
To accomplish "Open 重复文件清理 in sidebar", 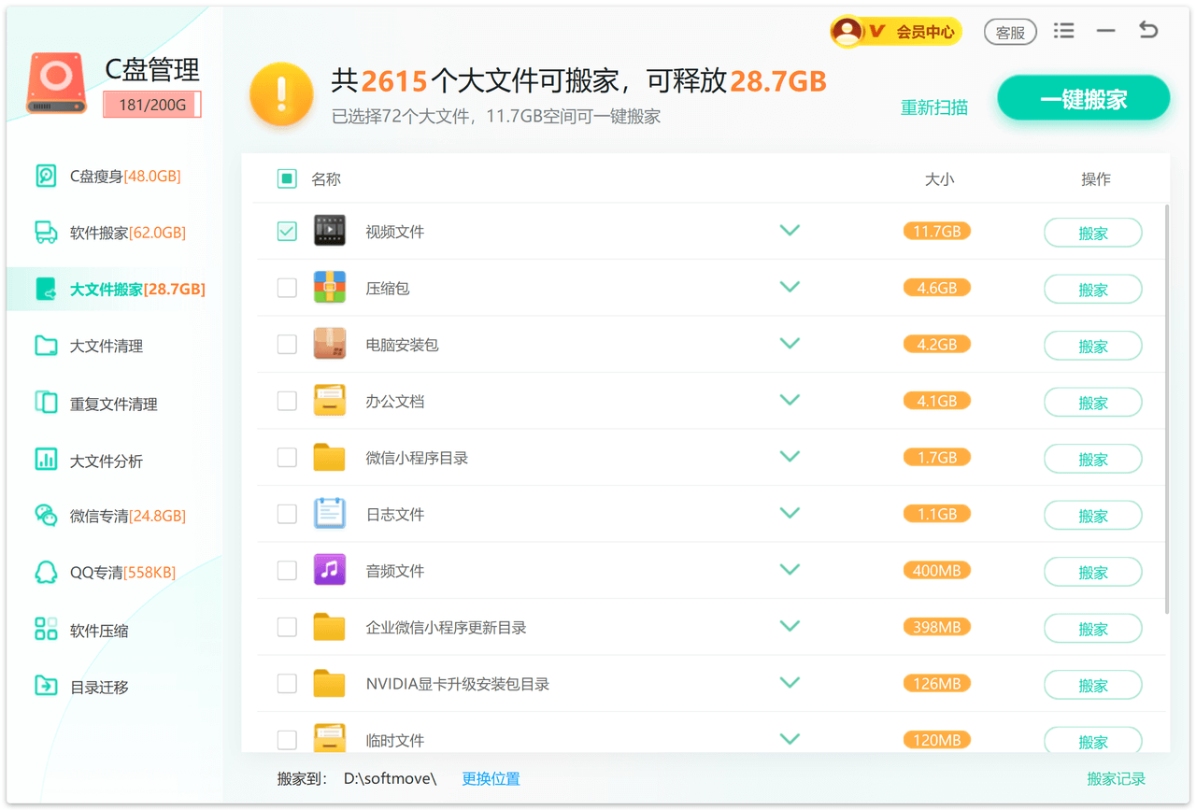I will pos(113,404).
